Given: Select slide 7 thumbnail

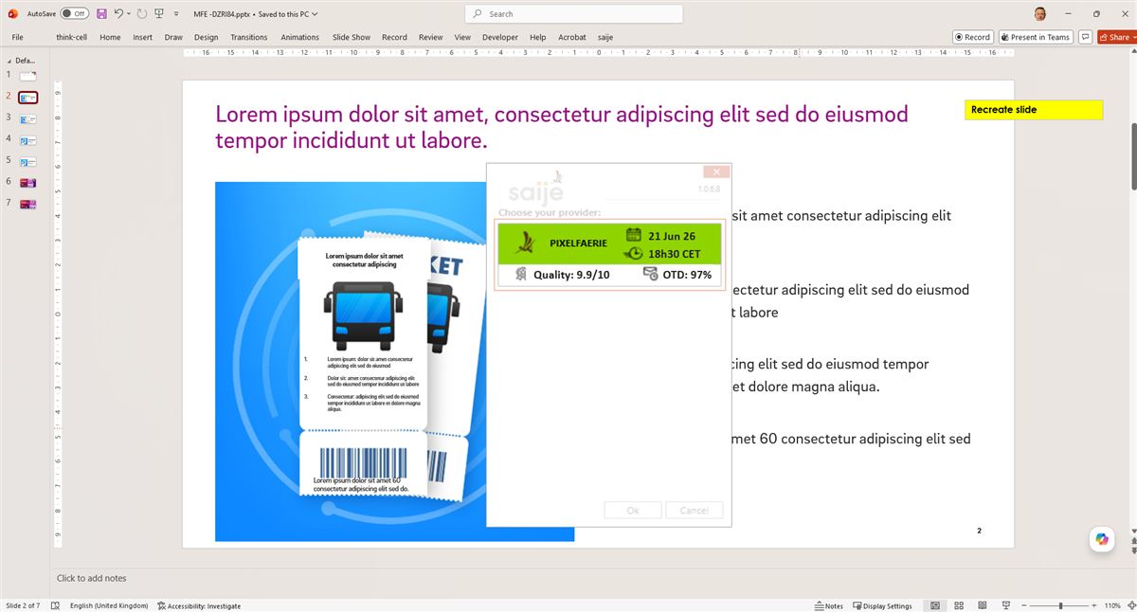Looking at the screenshot, I should click(28, 205).
